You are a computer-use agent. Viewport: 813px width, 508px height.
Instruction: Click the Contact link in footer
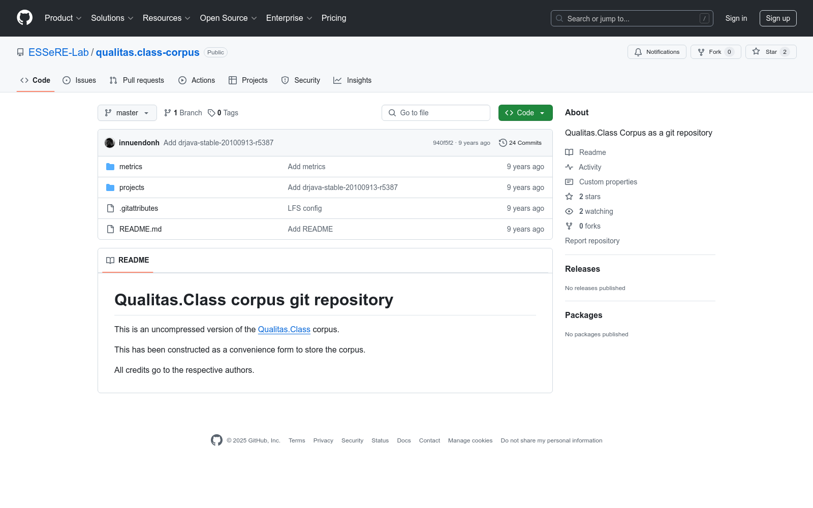[429, 440]
